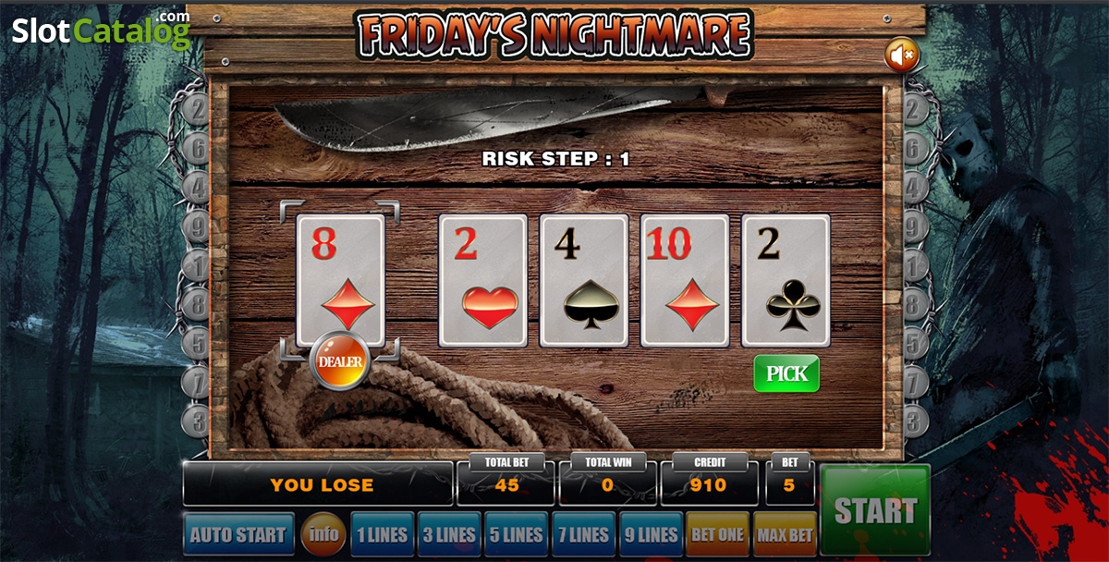
Task: Select 5 LINES option
Action: 517,534
